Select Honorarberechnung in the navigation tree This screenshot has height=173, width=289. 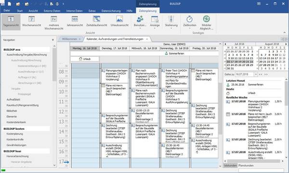coord(17,156)
